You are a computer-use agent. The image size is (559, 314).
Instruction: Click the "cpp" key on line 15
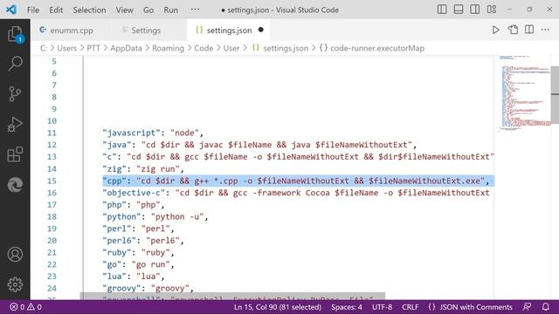[x=114, y=181]
